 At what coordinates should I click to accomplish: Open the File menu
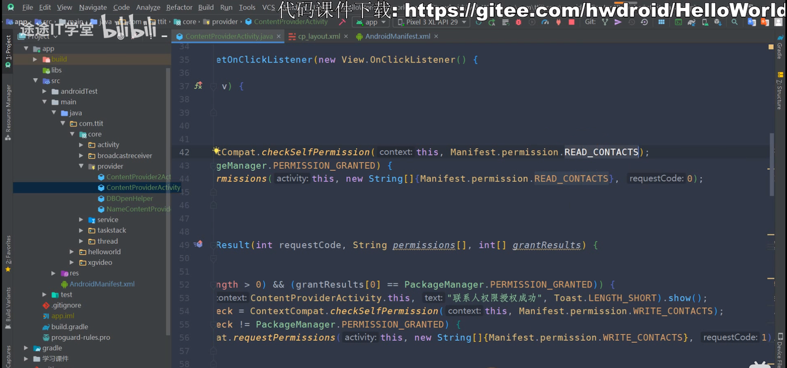[x=28, y=7]
